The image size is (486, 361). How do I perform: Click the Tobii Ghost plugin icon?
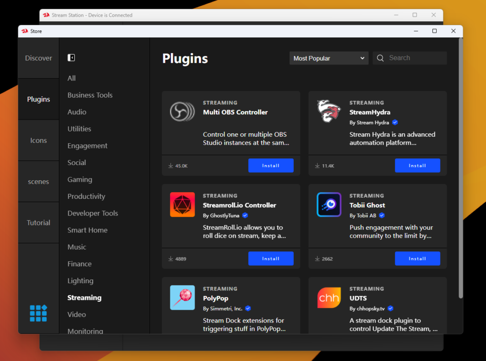(329, 204)
